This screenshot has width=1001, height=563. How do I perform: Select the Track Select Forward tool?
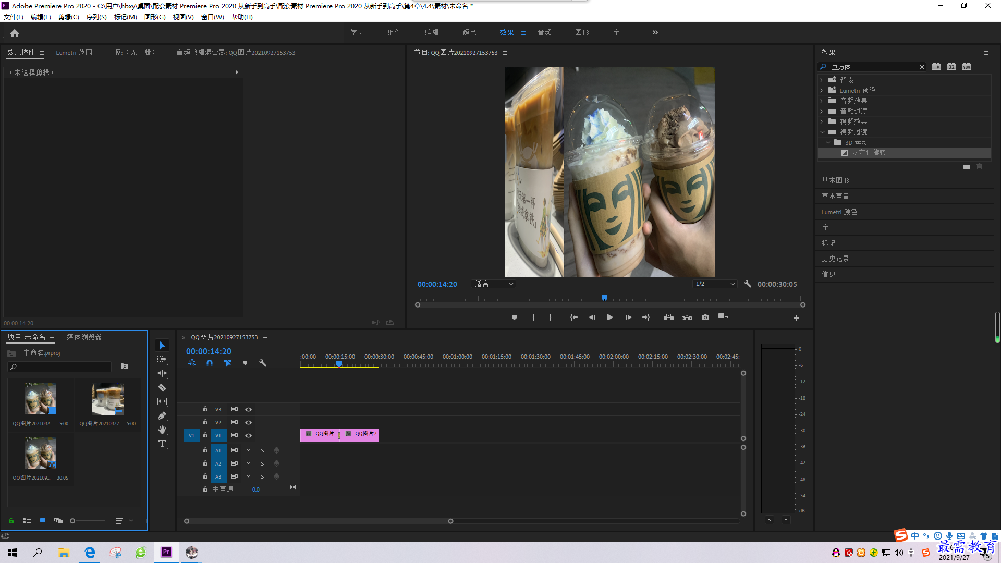coord(162,359)
